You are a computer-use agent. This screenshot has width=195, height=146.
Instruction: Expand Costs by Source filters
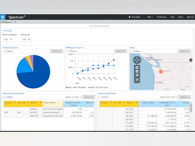[3, 51]
